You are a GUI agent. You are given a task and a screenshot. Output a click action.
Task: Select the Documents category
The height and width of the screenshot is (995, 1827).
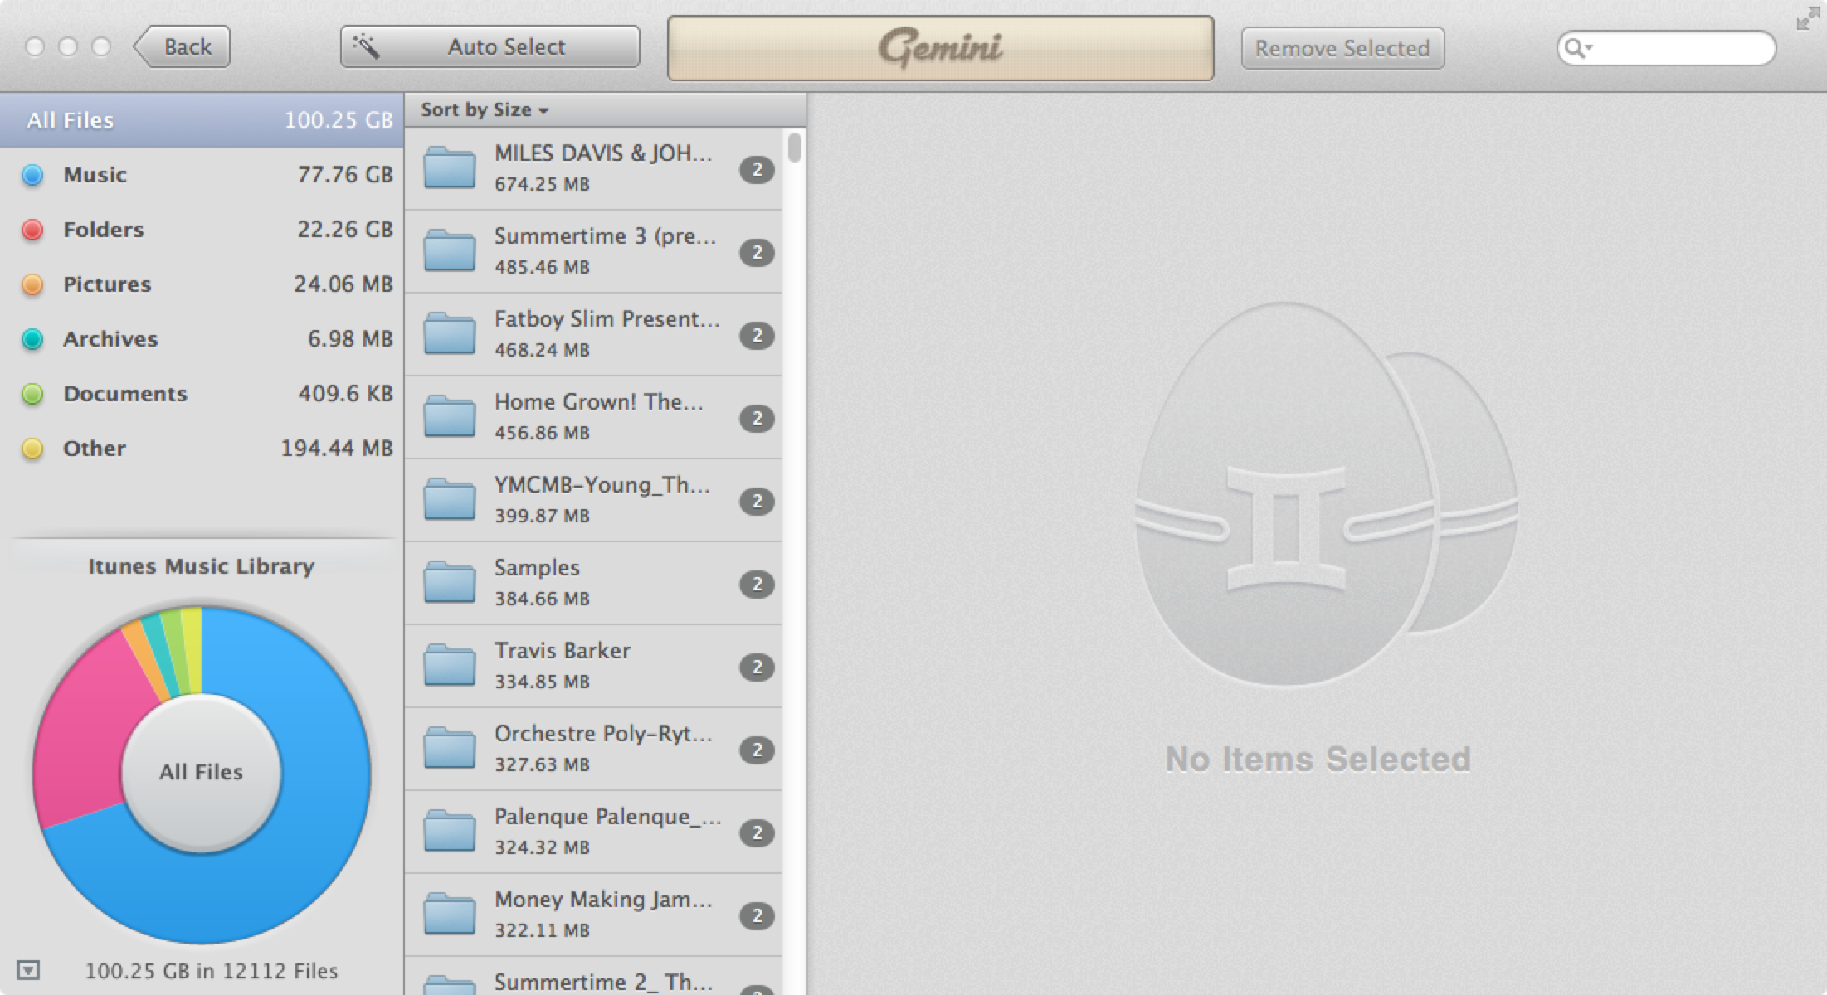202,394
